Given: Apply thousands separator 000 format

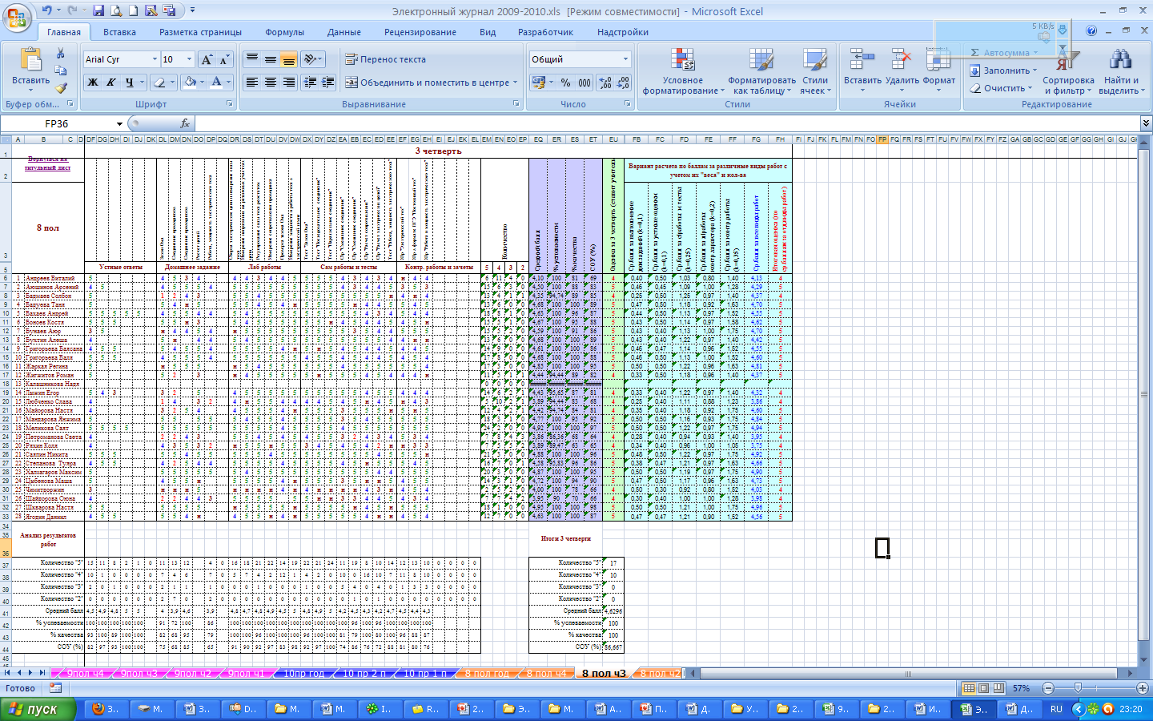Looking at the screenshot, I should [x=585, y=83].
